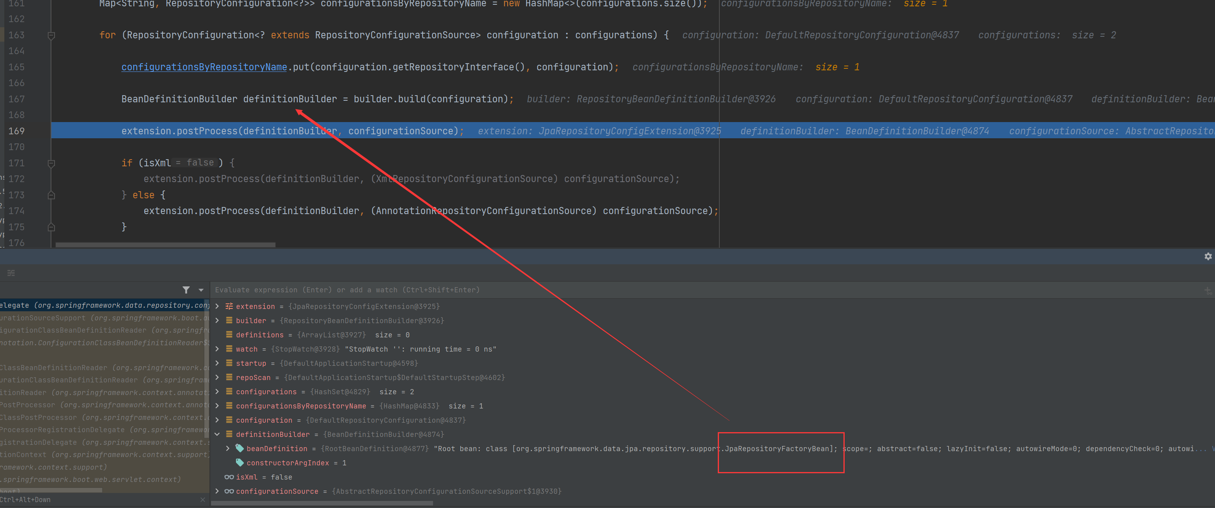Select the PostProcessor stack frame
Viewport: 1215px width, 508px height.
104,405
